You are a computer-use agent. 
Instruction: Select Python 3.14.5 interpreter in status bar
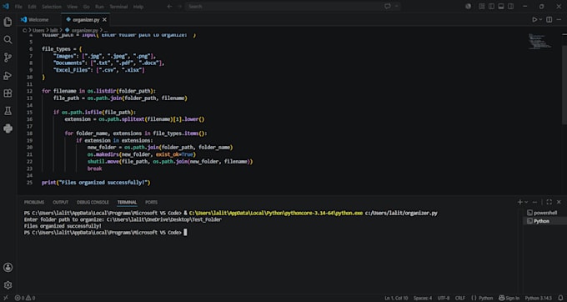click(x=539, y=298)
